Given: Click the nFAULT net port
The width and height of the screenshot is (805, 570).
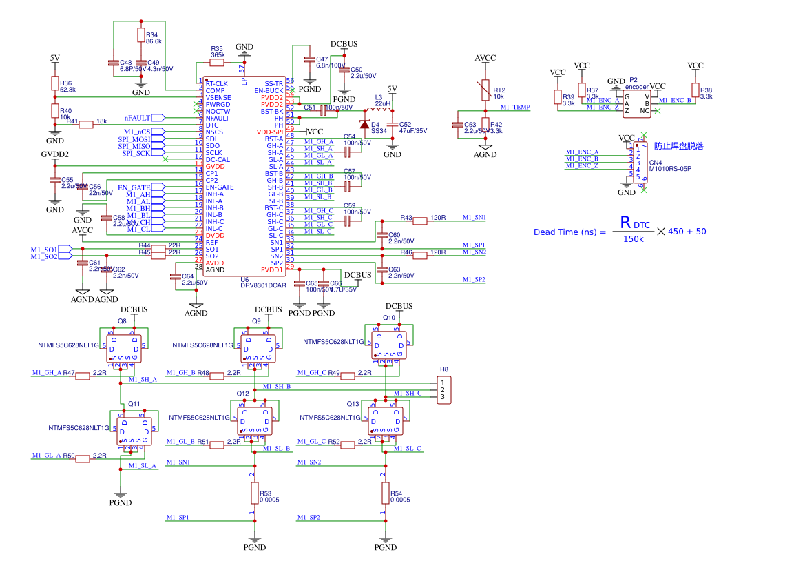Looking at the screenshot, I should pyautogui.click(x=158, y=118).
